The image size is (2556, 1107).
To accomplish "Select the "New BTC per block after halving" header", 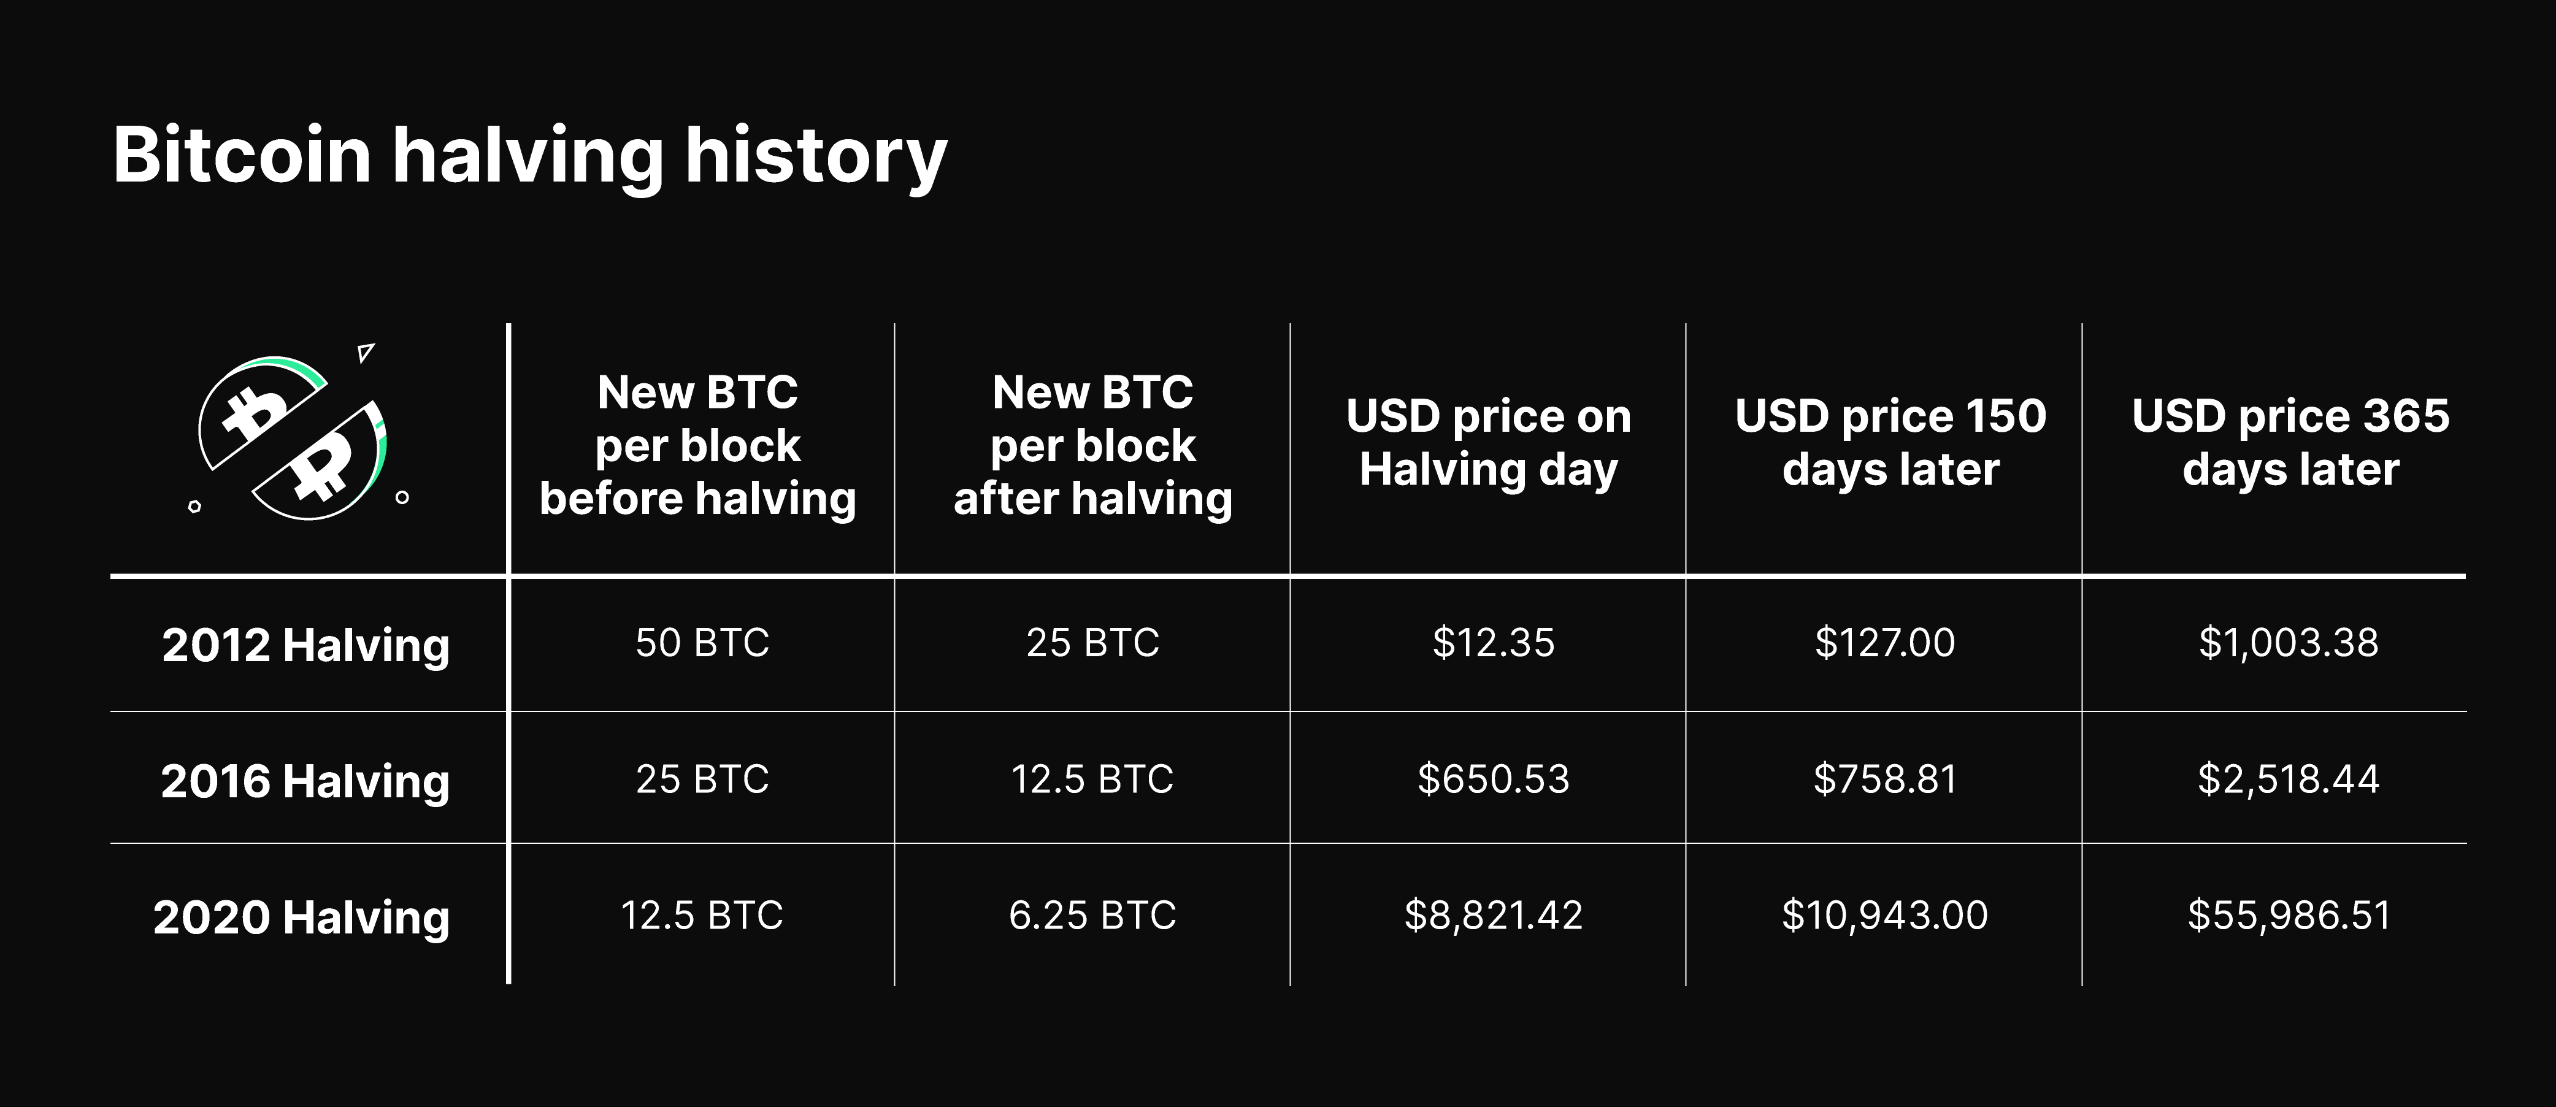I will [x=1092, y=445].
